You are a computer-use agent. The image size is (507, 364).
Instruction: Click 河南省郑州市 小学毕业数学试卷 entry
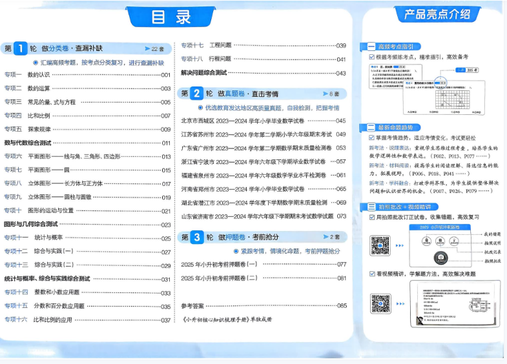tap(264, 189)
